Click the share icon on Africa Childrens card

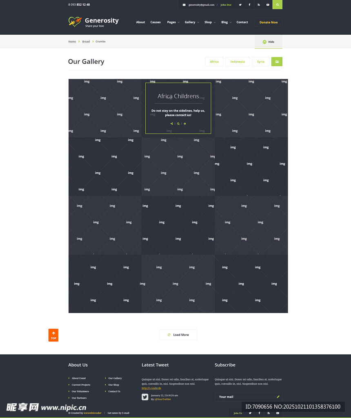(171, 124)
